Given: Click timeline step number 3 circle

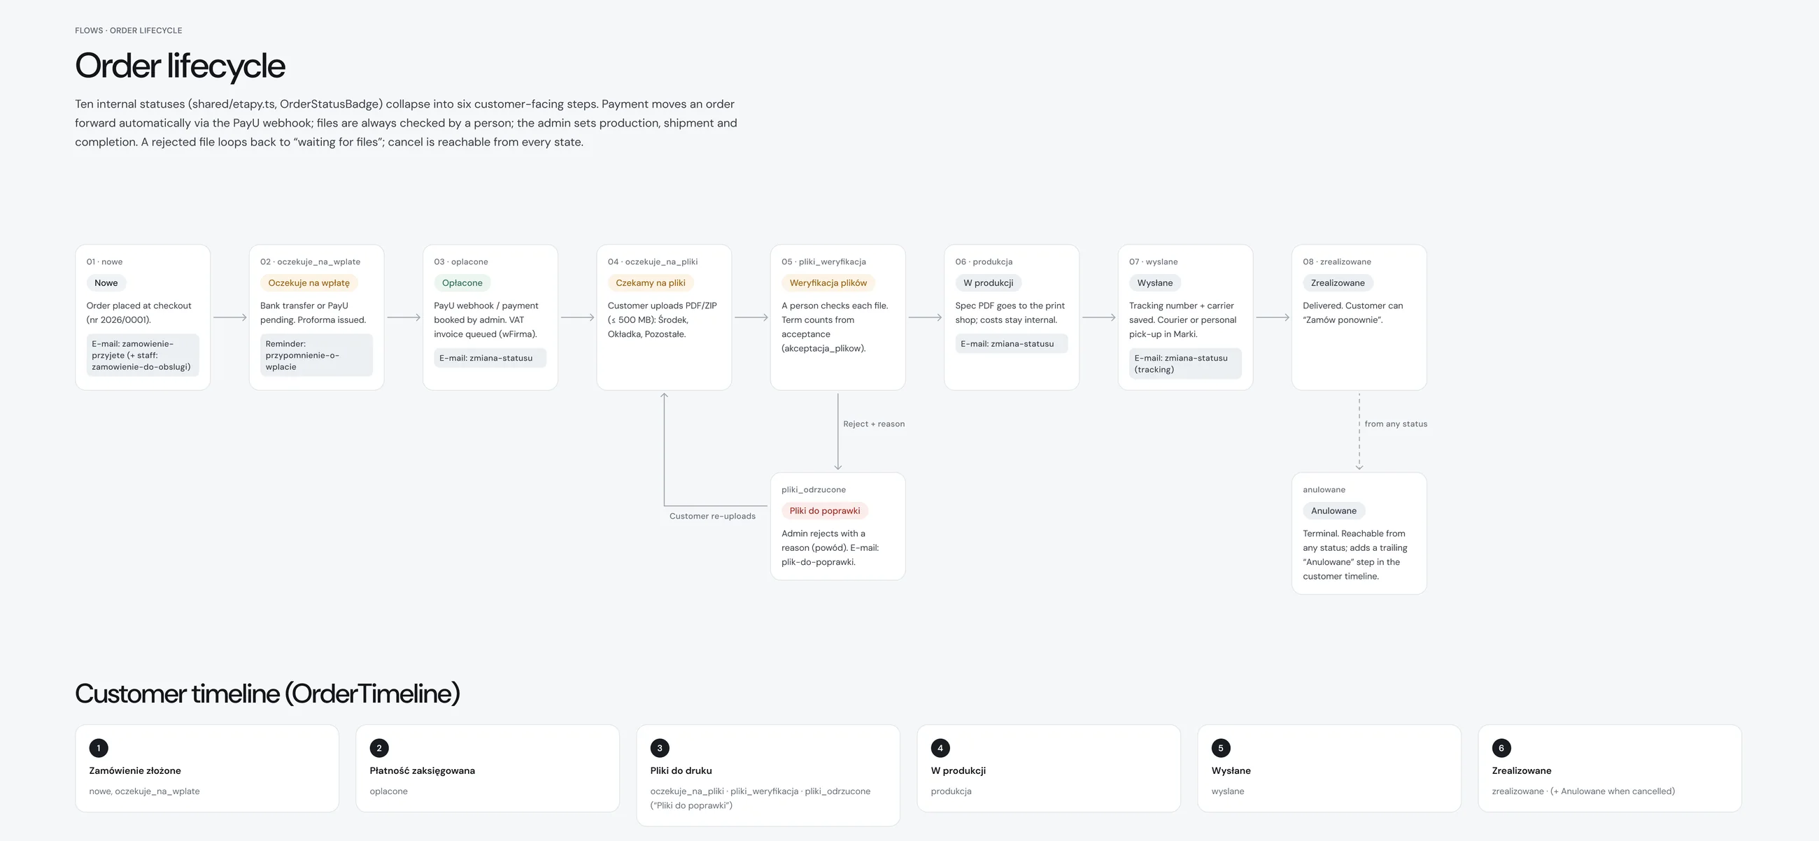Looking at the screenshot, I should [x=660, y=748].
